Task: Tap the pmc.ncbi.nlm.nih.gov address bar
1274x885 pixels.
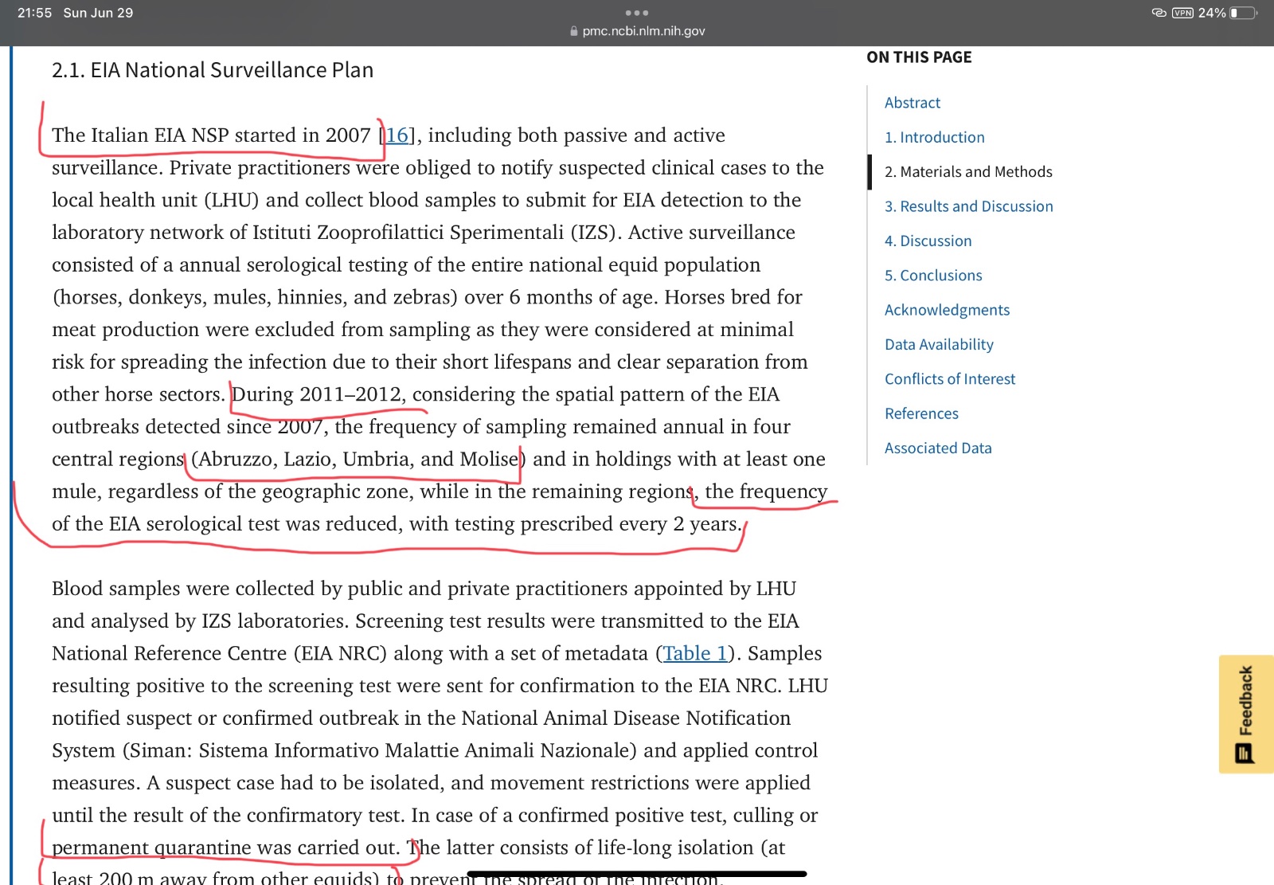Action: click(637, 31)
